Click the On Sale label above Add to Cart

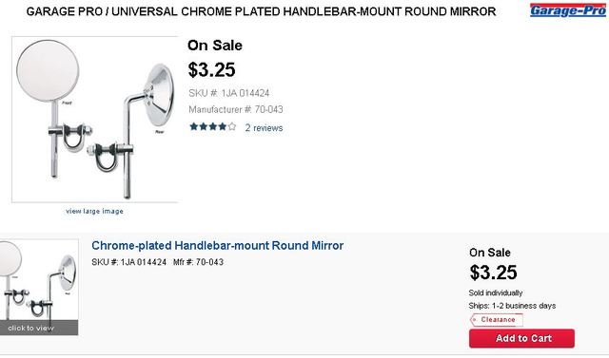490,253
